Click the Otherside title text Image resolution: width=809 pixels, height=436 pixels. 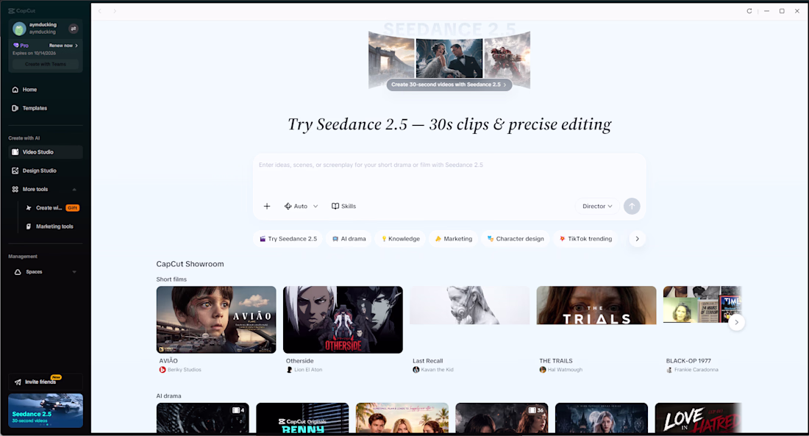coord(300,361)
